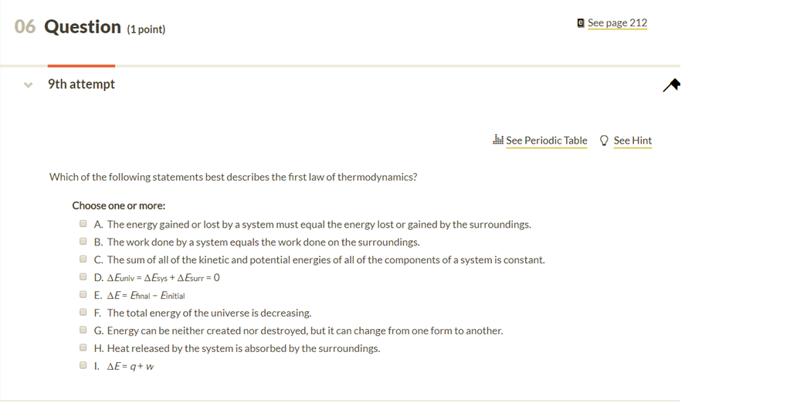The width and height of the screenshot is (790, 403).
Task: Click the periodic table icon
Action: (x=498, y=140)
